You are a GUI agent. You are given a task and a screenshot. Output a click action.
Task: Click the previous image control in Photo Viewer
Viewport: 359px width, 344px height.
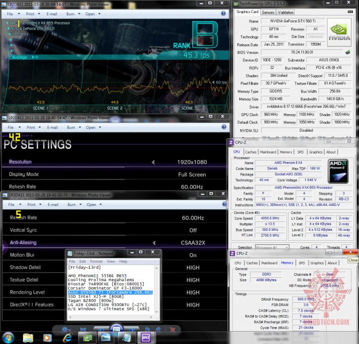pos(101,330)
